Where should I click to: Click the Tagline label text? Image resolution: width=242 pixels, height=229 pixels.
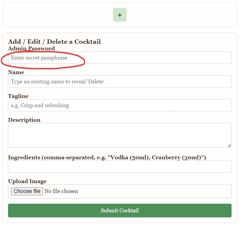18,96
